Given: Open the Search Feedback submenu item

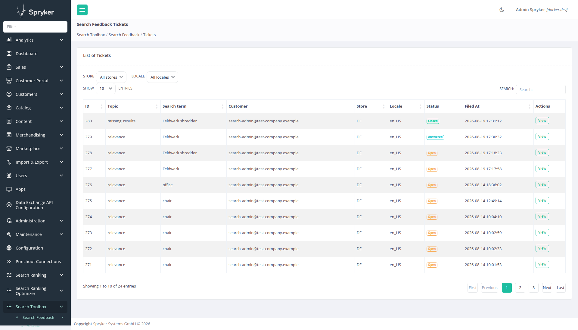Looking at the screenshot, I should coord(38,317).
